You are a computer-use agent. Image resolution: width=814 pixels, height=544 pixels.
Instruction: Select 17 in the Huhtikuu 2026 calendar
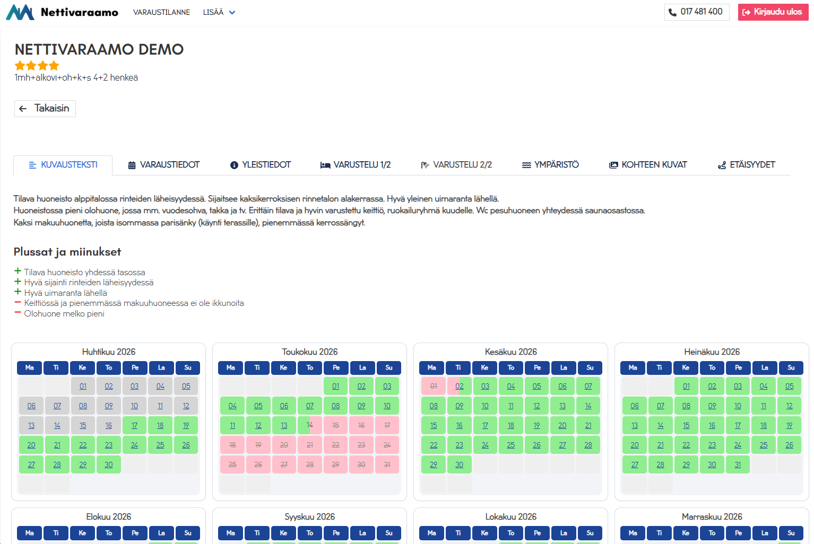(135, 425)
